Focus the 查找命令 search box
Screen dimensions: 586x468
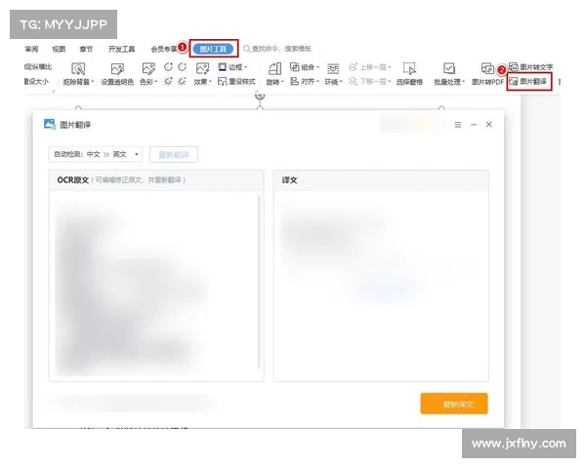coord(277,49)
